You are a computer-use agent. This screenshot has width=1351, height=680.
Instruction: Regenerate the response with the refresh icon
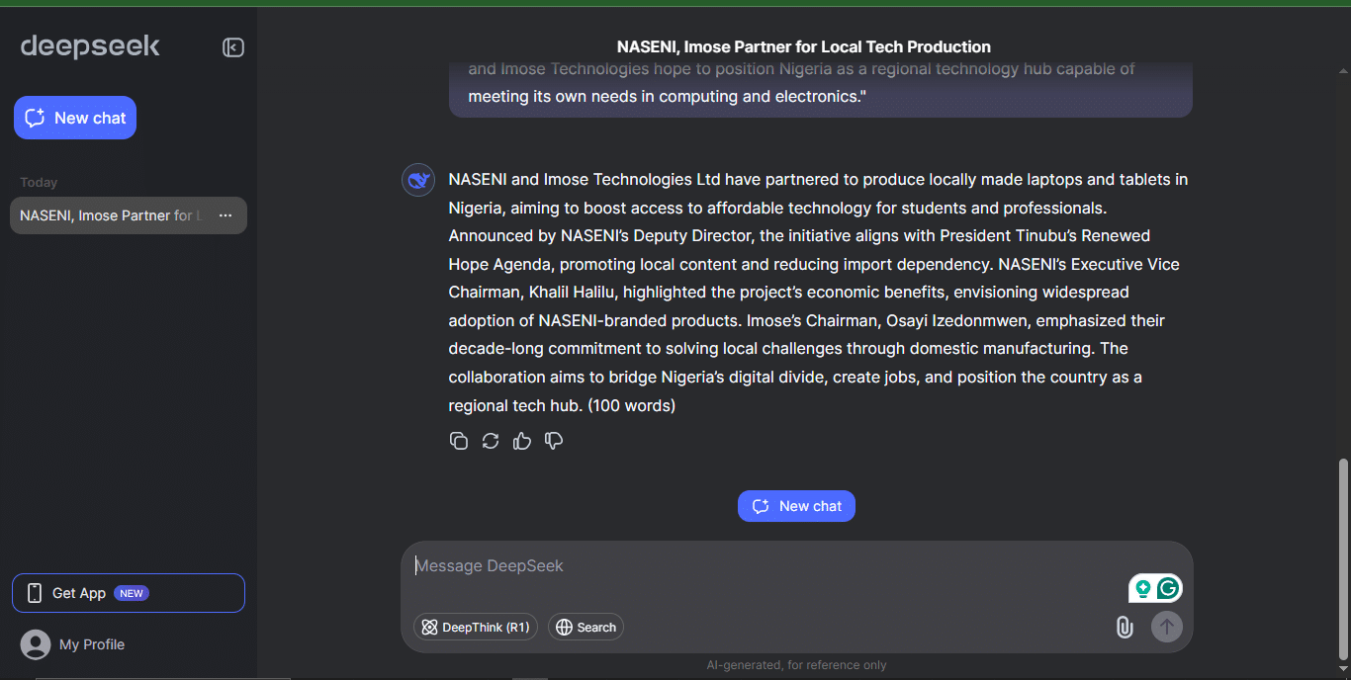click(x=491, y=441)
